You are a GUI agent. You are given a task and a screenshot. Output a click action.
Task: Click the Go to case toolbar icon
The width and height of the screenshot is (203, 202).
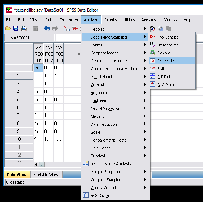pos(66,28)
